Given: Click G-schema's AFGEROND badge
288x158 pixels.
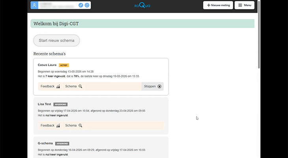Looking at the screenshot, I should [x=62, y=144].
